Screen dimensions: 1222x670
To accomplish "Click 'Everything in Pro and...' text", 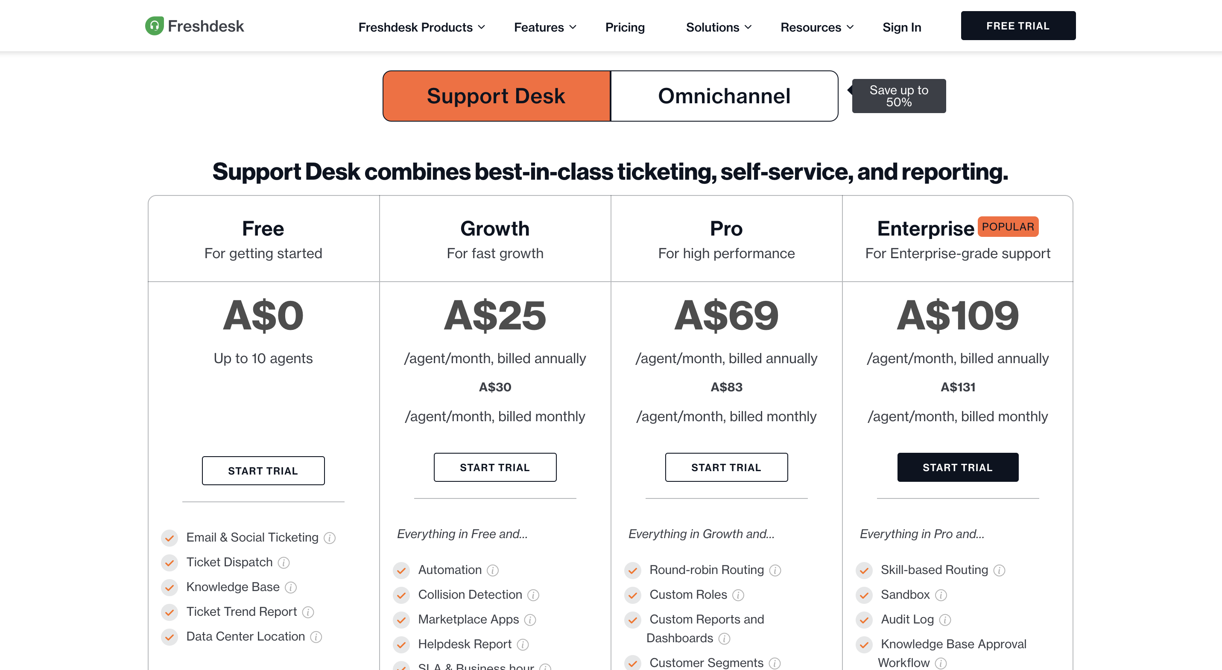I will pos(922,534).
